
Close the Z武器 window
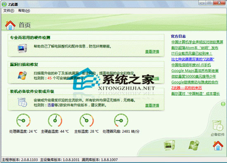coord(219,3)
